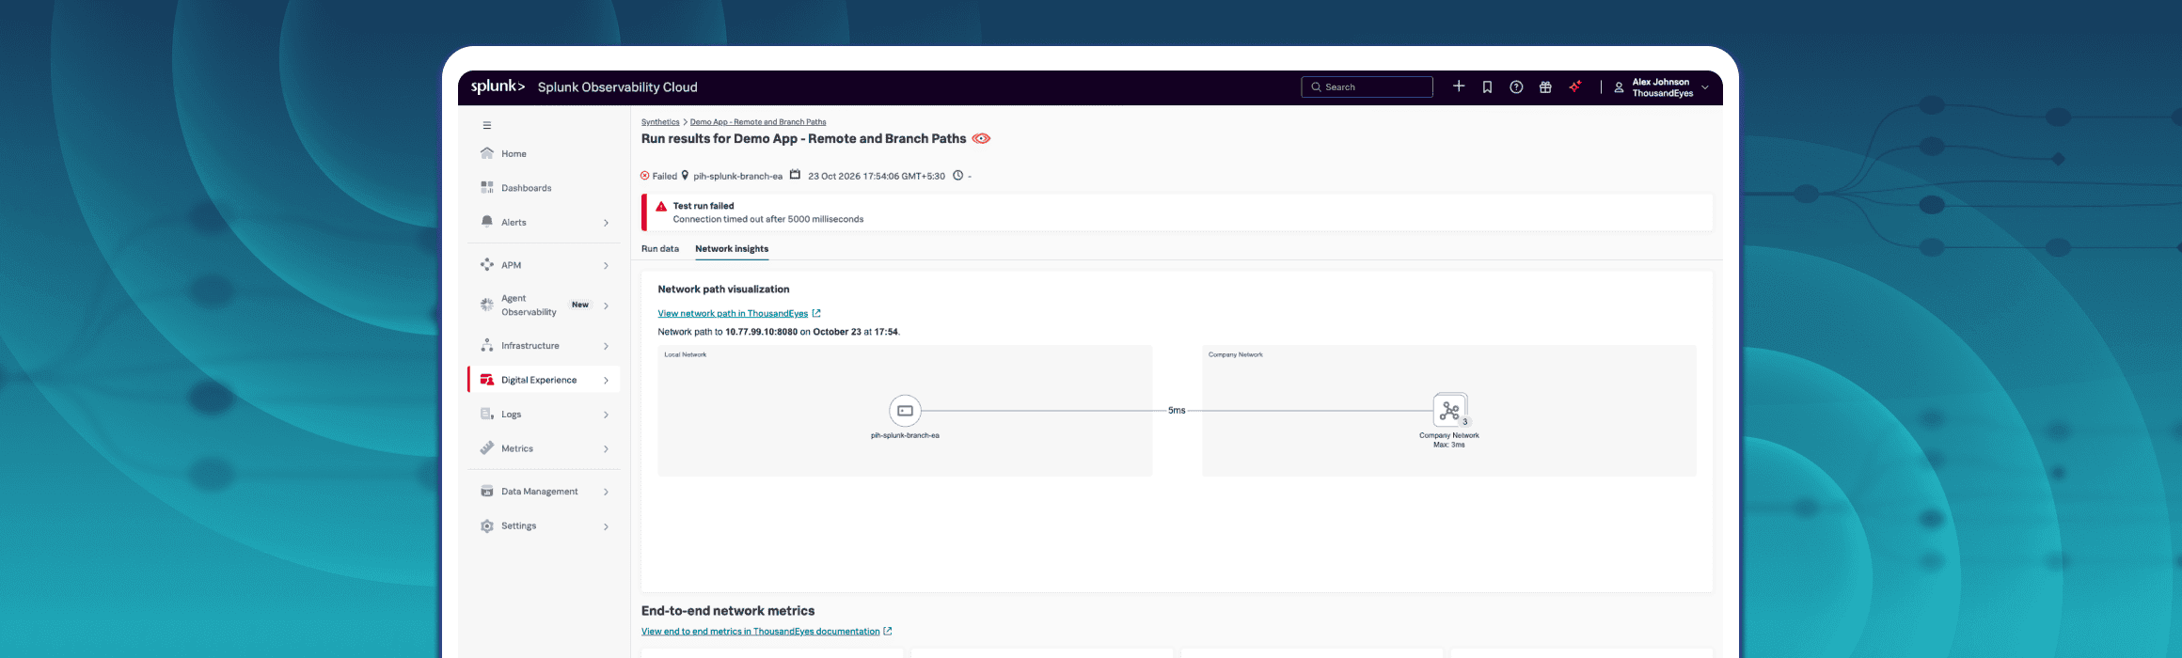Open the Alex Johnson account dropdown
Viewport: 2182px width, 658px height.
pos(1661,87)
